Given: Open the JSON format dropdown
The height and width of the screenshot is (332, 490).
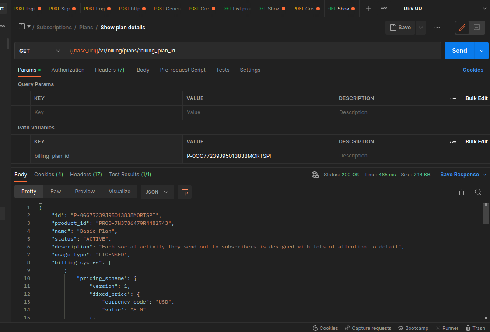Looking at the screenshot, I should pyautogui.click(x=157, y=192).
